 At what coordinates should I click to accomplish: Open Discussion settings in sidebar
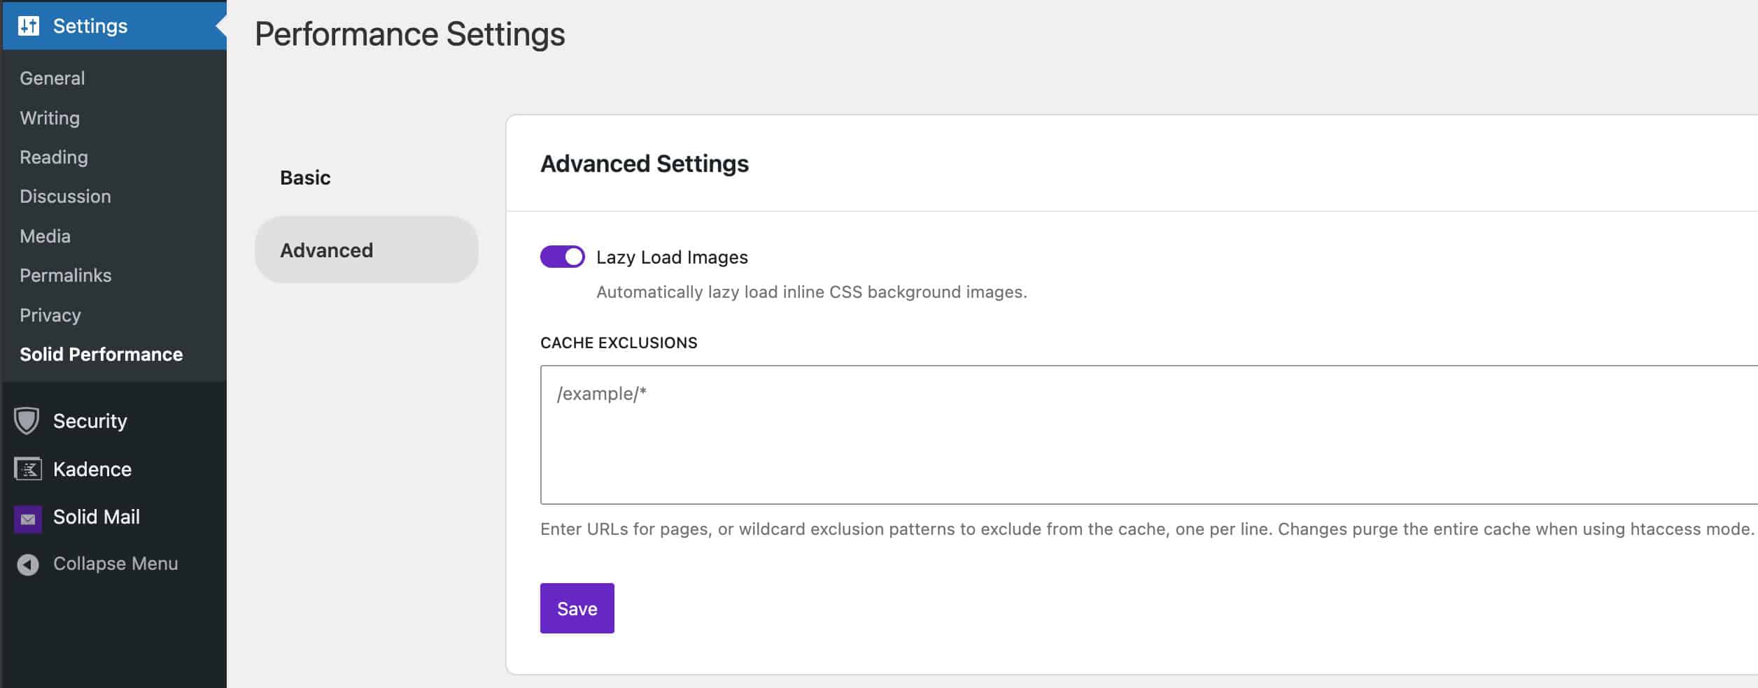65,196
